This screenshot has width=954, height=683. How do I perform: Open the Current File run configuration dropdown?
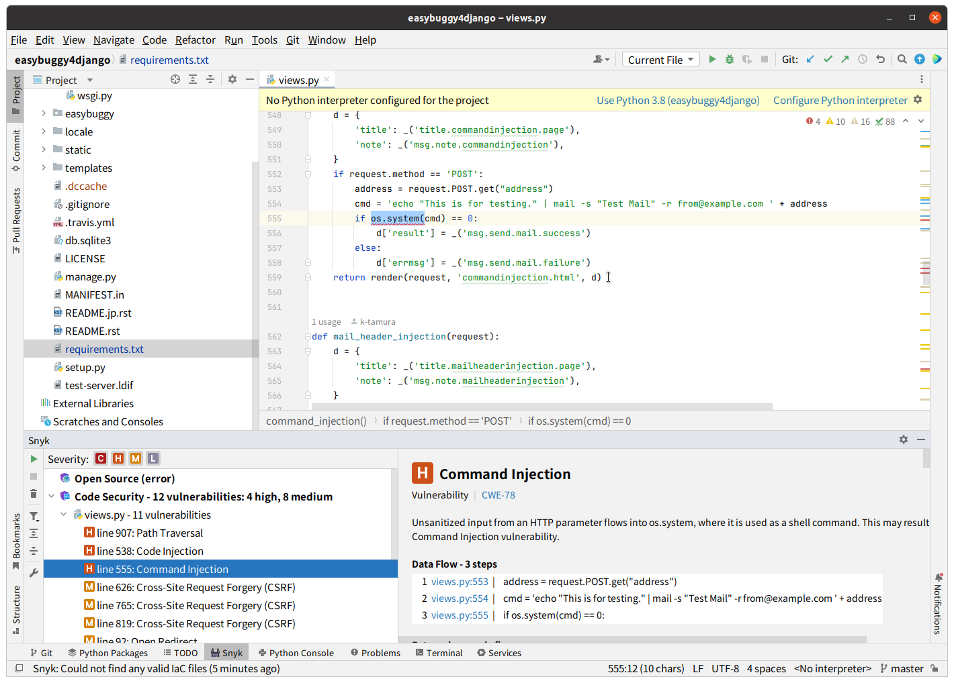click(660, 59)
